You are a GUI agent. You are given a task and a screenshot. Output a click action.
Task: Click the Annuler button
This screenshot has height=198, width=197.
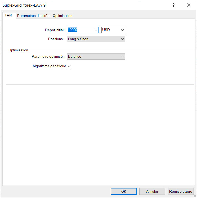[152, 191]
